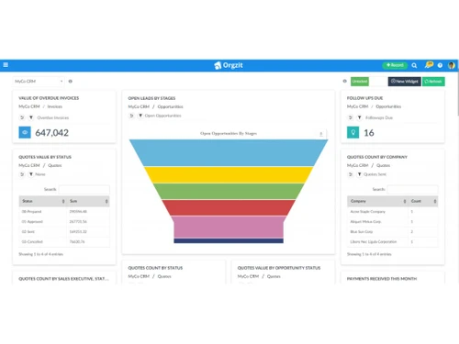Open Invoices link in Overdue Invoices widget
Screen dimensions: 459x344
click(x=55, y=106)
